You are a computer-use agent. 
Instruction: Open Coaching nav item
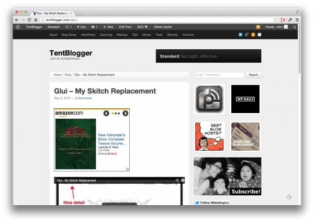coord(106,35)
